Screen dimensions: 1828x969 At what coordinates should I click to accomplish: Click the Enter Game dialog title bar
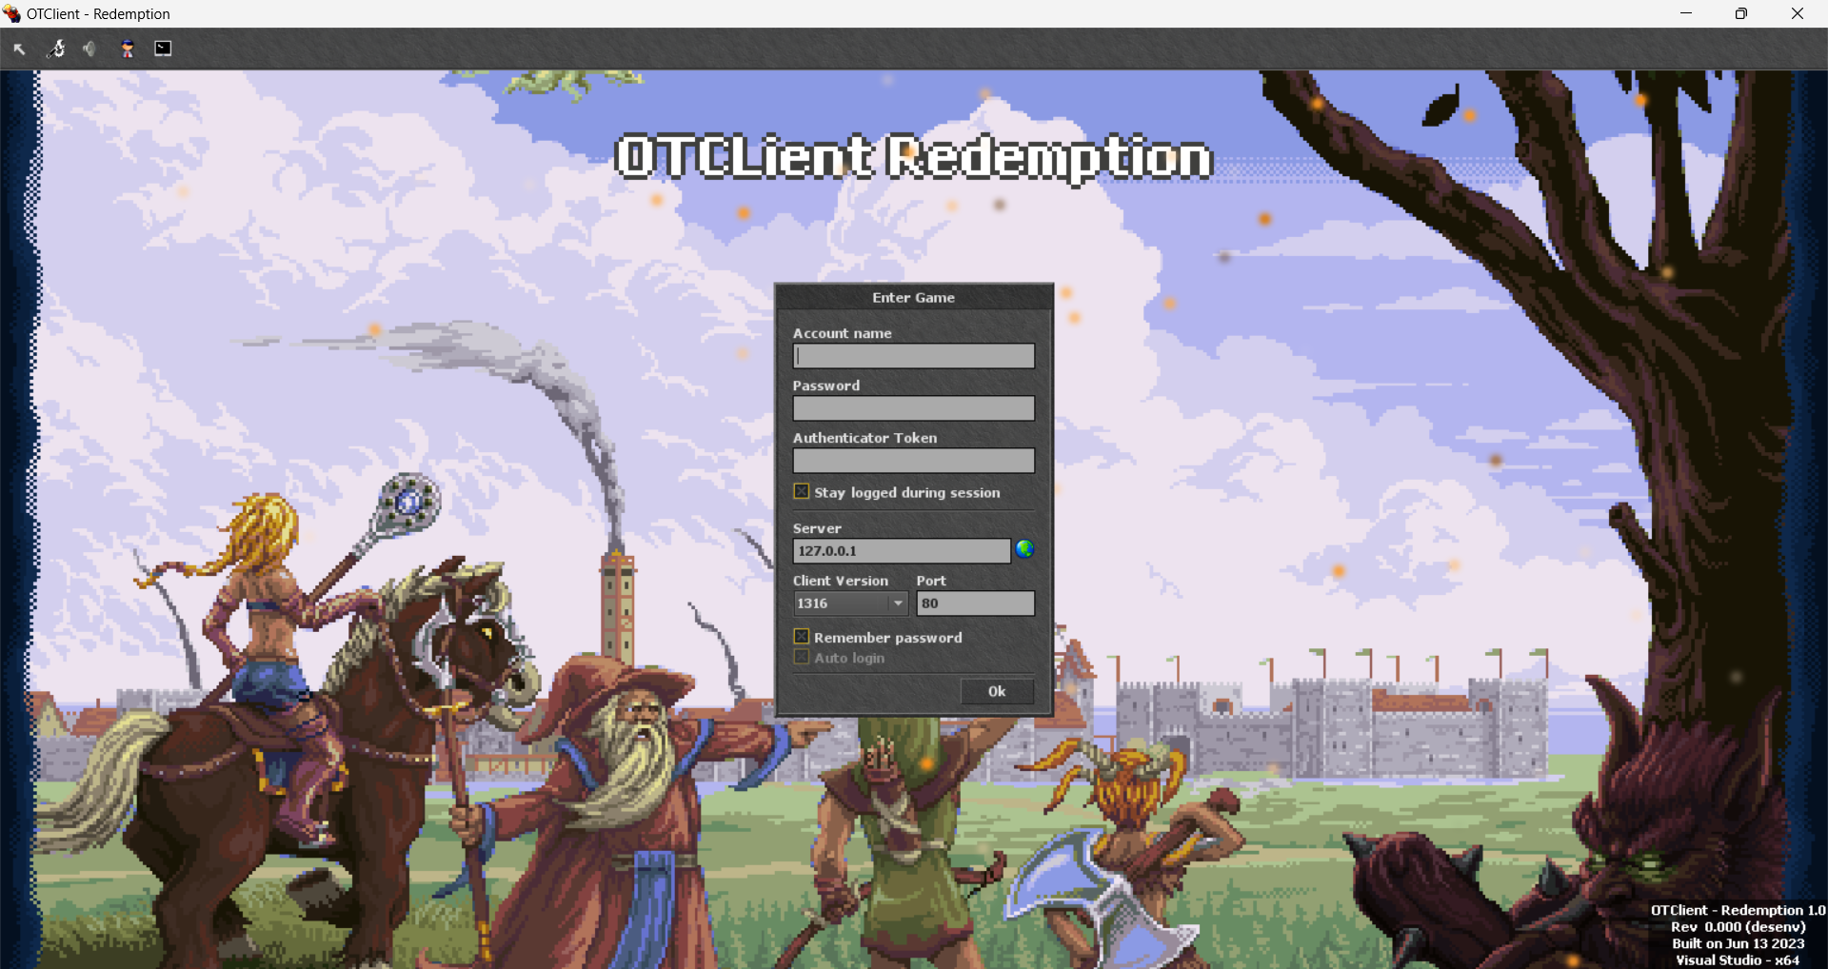[x=912, y=297]
